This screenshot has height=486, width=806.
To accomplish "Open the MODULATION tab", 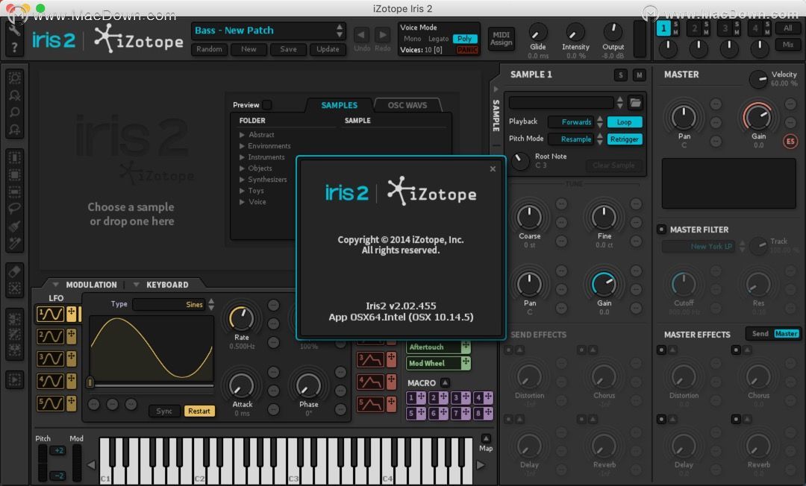I will 91,285.
